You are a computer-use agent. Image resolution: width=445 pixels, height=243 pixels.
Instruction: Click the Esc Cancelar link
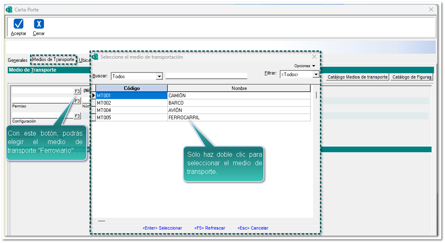point(253,228)
